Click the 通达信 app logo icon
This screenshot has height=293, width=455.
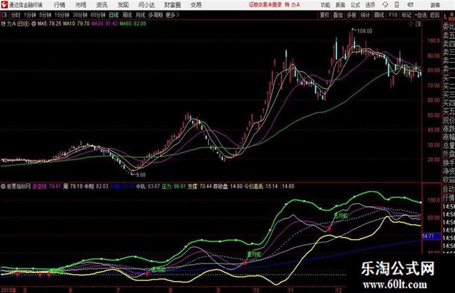pos(4,5)
